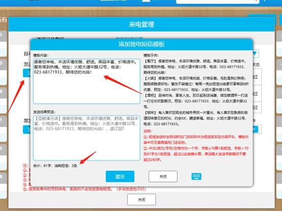Open the on-screen keyboard icon

click(196, 176)
